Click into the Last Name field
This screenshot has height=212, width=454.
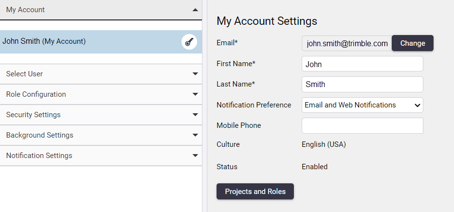pyautogui.click(x=362, y=84)
